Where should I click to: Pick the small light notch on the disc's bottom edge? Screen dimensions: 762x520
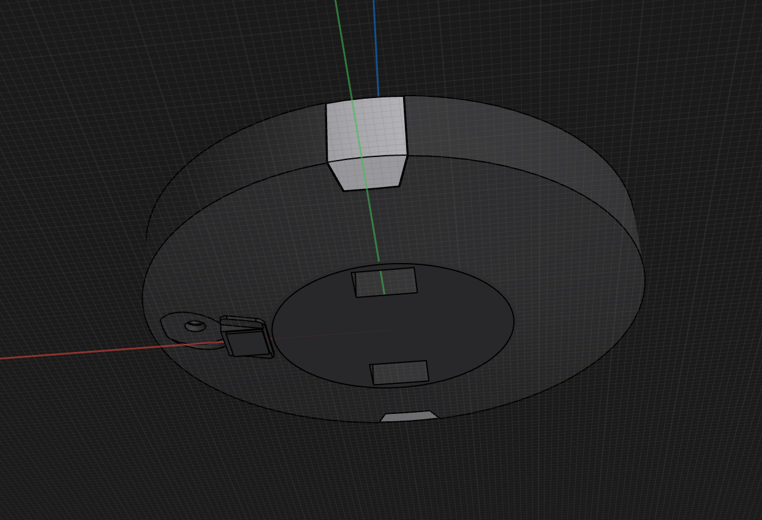click(409, 416)
